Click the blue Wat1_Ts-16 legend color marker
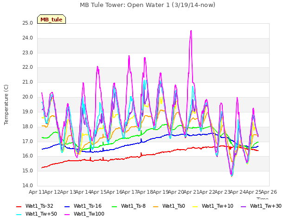This screenshot has width=297, height=223. click(67, 206)
